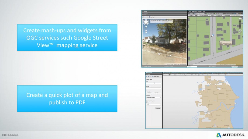The image size is (248, 139).
Task: Open Scaling dropdown in Quick Plot
Action: click(153, 105)
